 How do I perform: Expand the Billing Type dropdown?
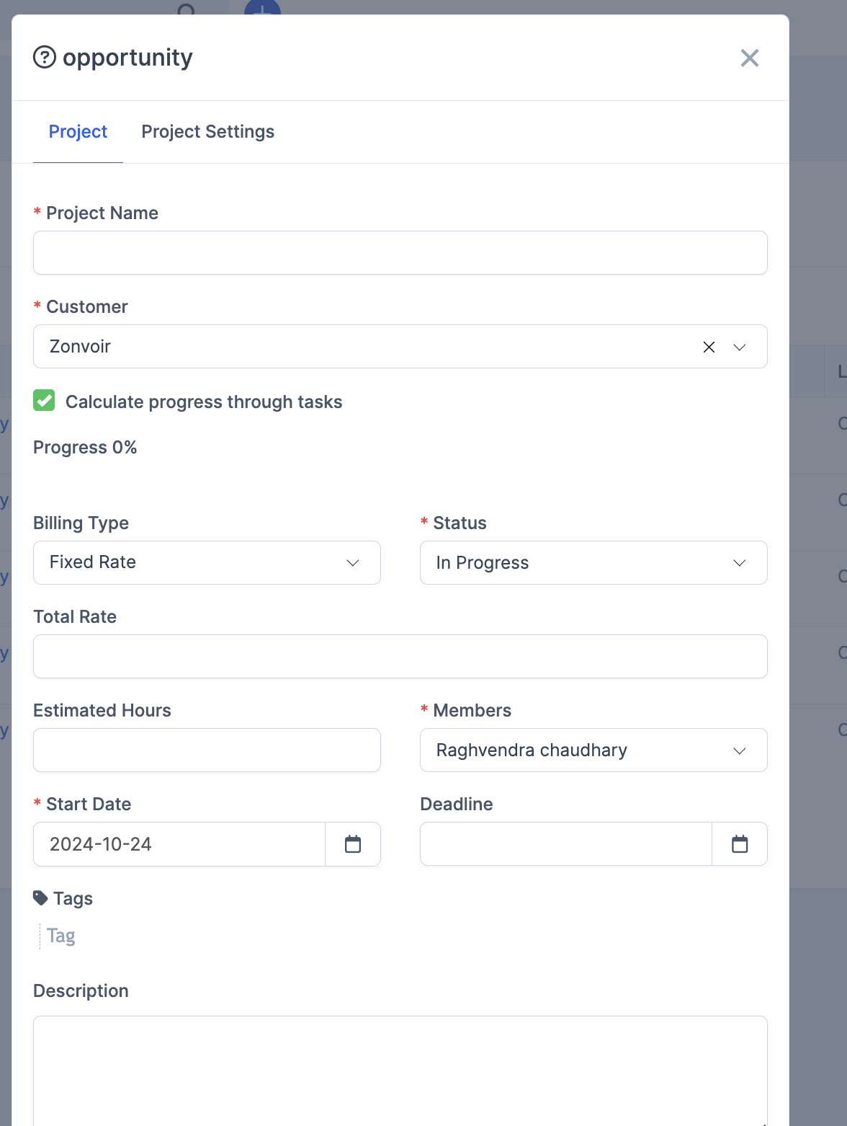tap(352, 562)
